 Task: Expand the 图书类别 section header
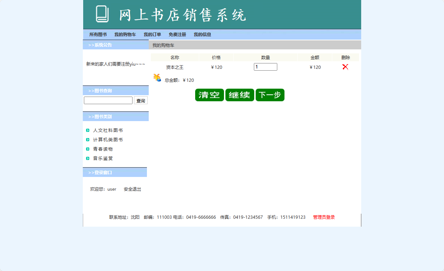(x=101, y=116)
